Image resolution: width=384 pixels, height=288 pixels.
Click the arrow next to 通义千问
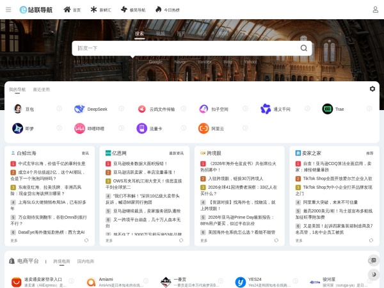[x=307, y=109]
